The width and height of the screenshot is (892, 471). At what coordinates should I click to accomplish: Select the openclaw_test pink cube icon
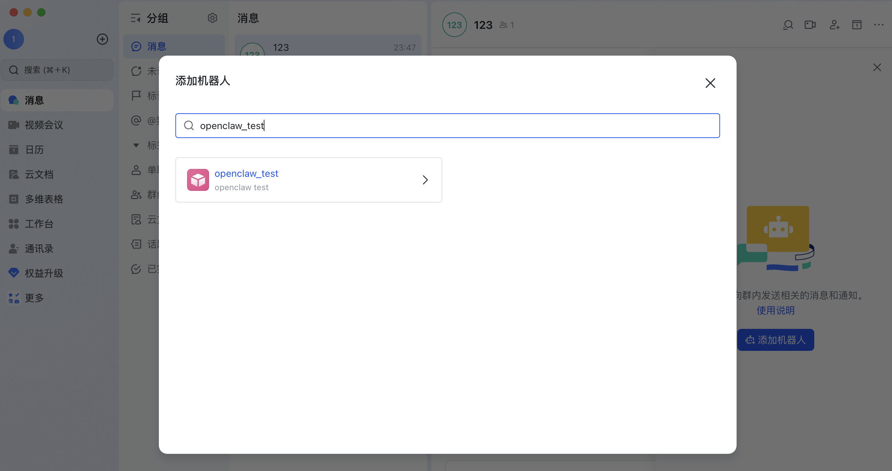coord(198,180)
